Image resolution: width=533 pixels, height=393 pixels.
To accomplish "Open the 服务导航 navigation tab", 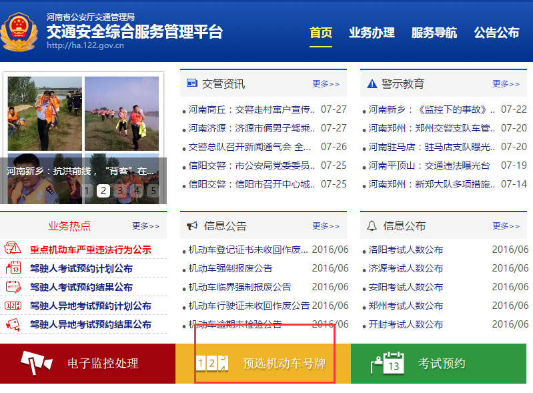I will (434, 33).
